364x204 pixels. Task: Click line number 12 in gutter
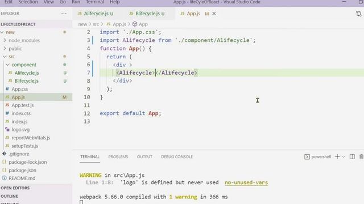tap(87, 113)
